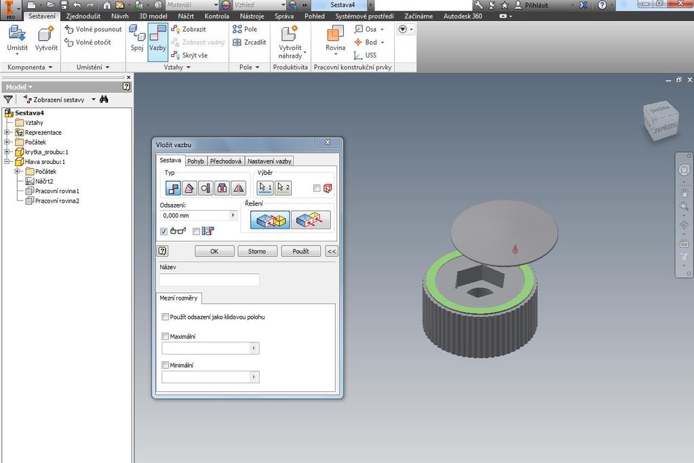Click the USS coordinate system tool
694x463 pixels.
[x=365, y=56]
